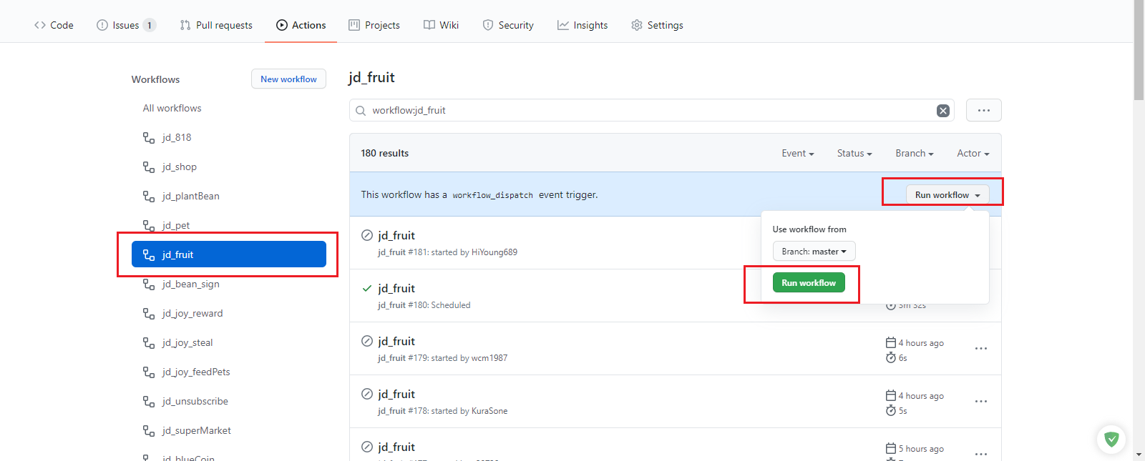Open the Issues tab
The height and width of the screenshot is (461, 1145).
click(x=126, y=25)
